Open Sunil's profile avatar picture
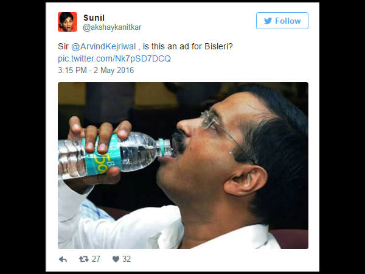Viewport: 365px width, 274px height. pos(68,22)
